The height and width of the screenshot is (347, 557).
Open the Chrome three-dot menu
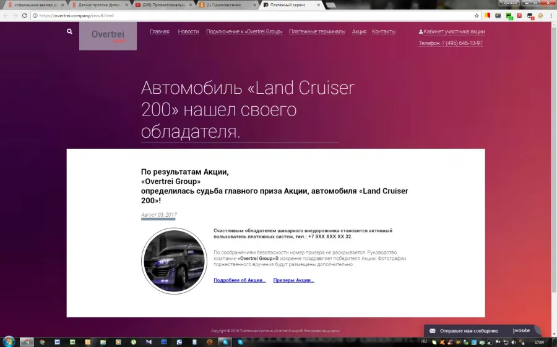click(x=551, y=15)
